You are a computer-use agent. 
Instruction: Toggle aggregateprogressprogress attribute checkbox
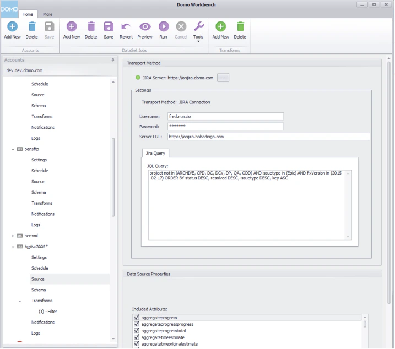tap(137, 324)
